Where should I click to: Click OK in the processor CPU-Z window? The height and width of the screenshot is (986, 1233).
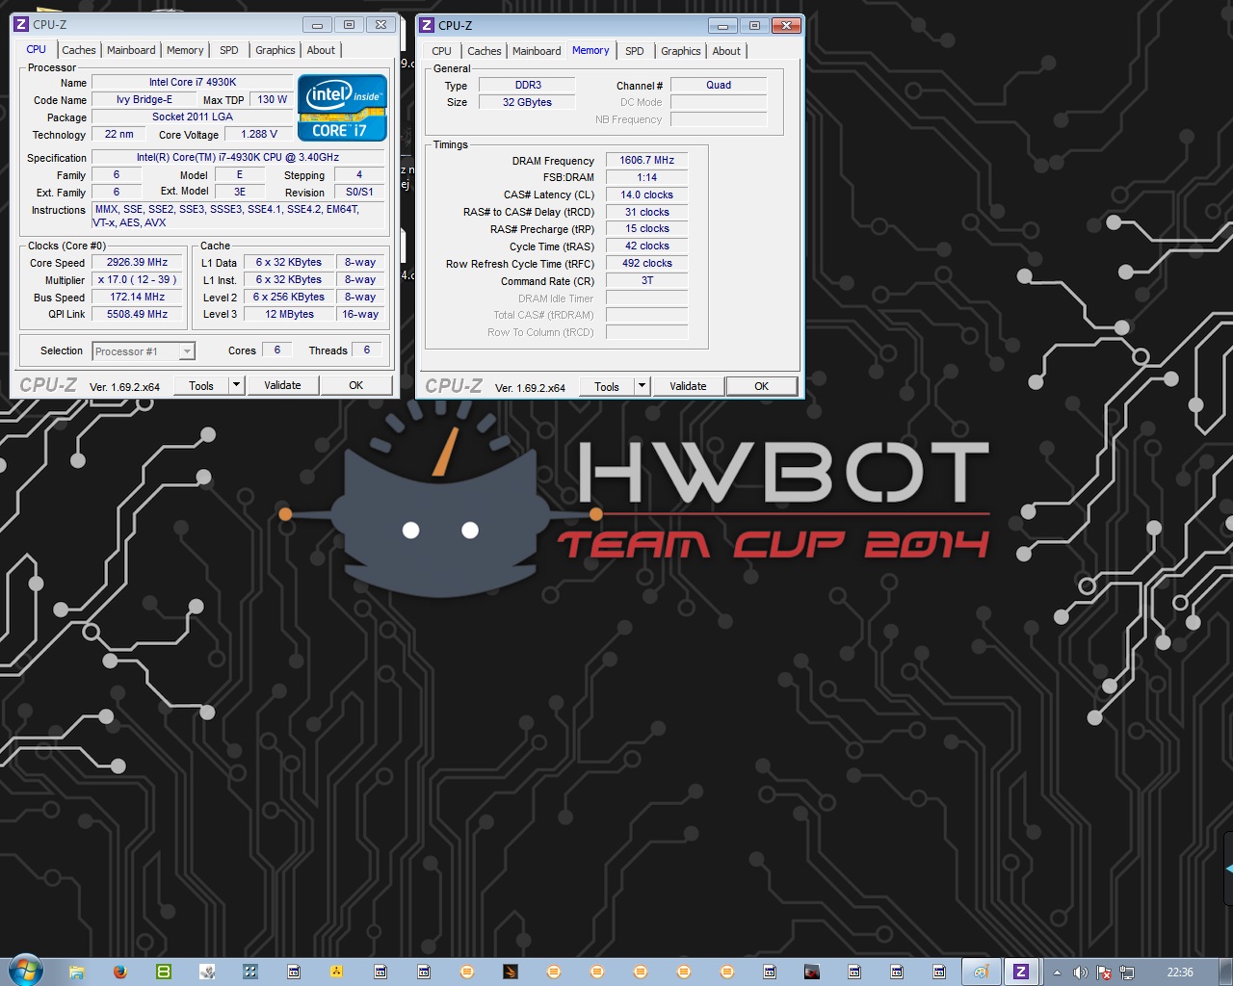coord(356,385)
